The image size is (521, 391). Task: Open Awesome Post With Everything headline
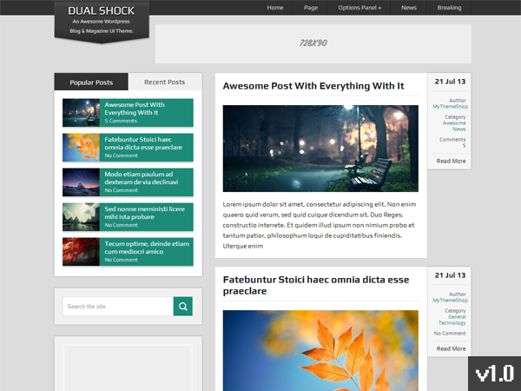(x=313, y=86)
